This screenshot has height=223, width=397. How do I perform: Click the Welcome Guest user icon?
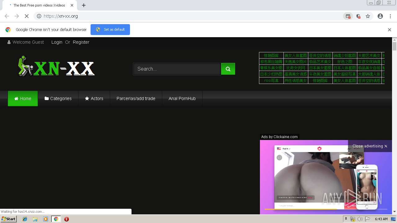pos(9,42)
